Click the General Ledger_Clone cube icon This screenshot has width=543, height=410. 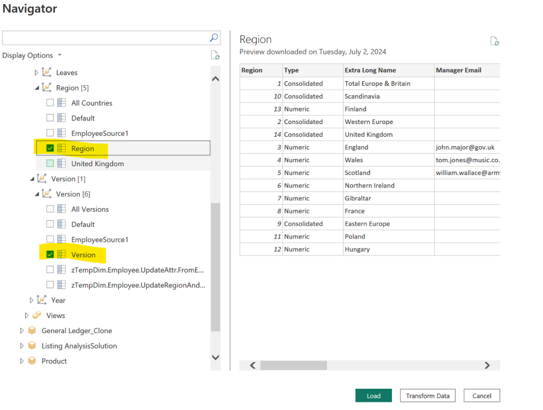click(x=32, y=330)
